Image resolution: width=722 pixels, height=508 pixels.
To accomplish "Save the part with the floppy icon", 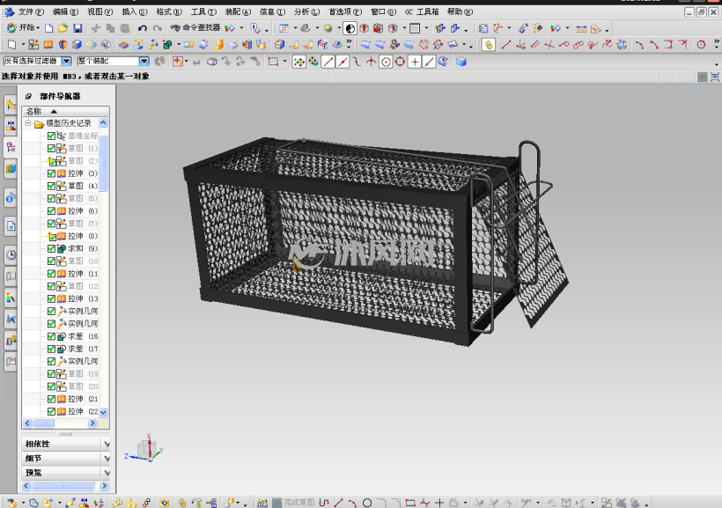I will [77, 28].
